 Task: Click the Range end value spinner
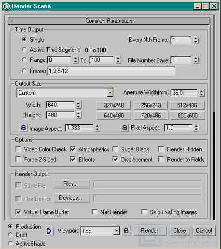point(118,60)
